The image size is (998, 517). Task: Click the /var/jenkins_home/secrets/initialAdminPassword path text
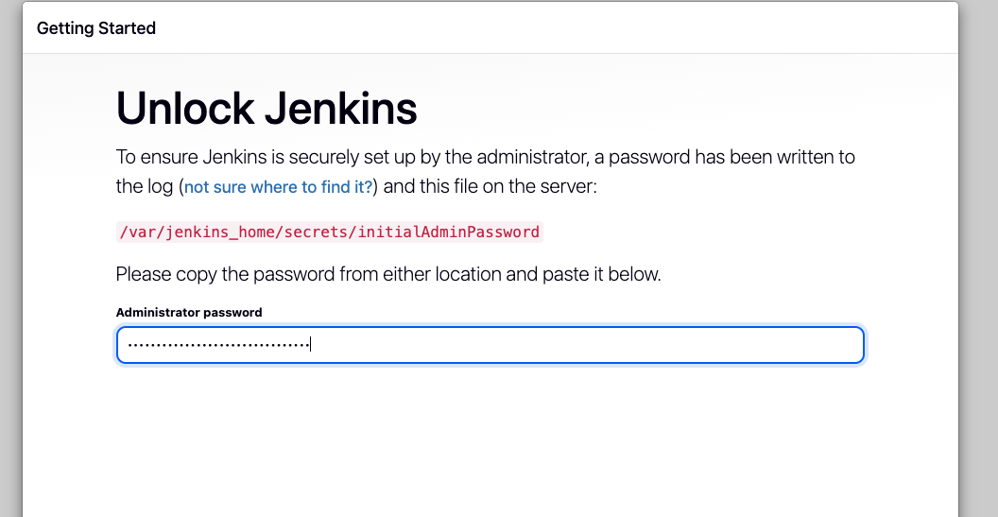click(329, 232)
